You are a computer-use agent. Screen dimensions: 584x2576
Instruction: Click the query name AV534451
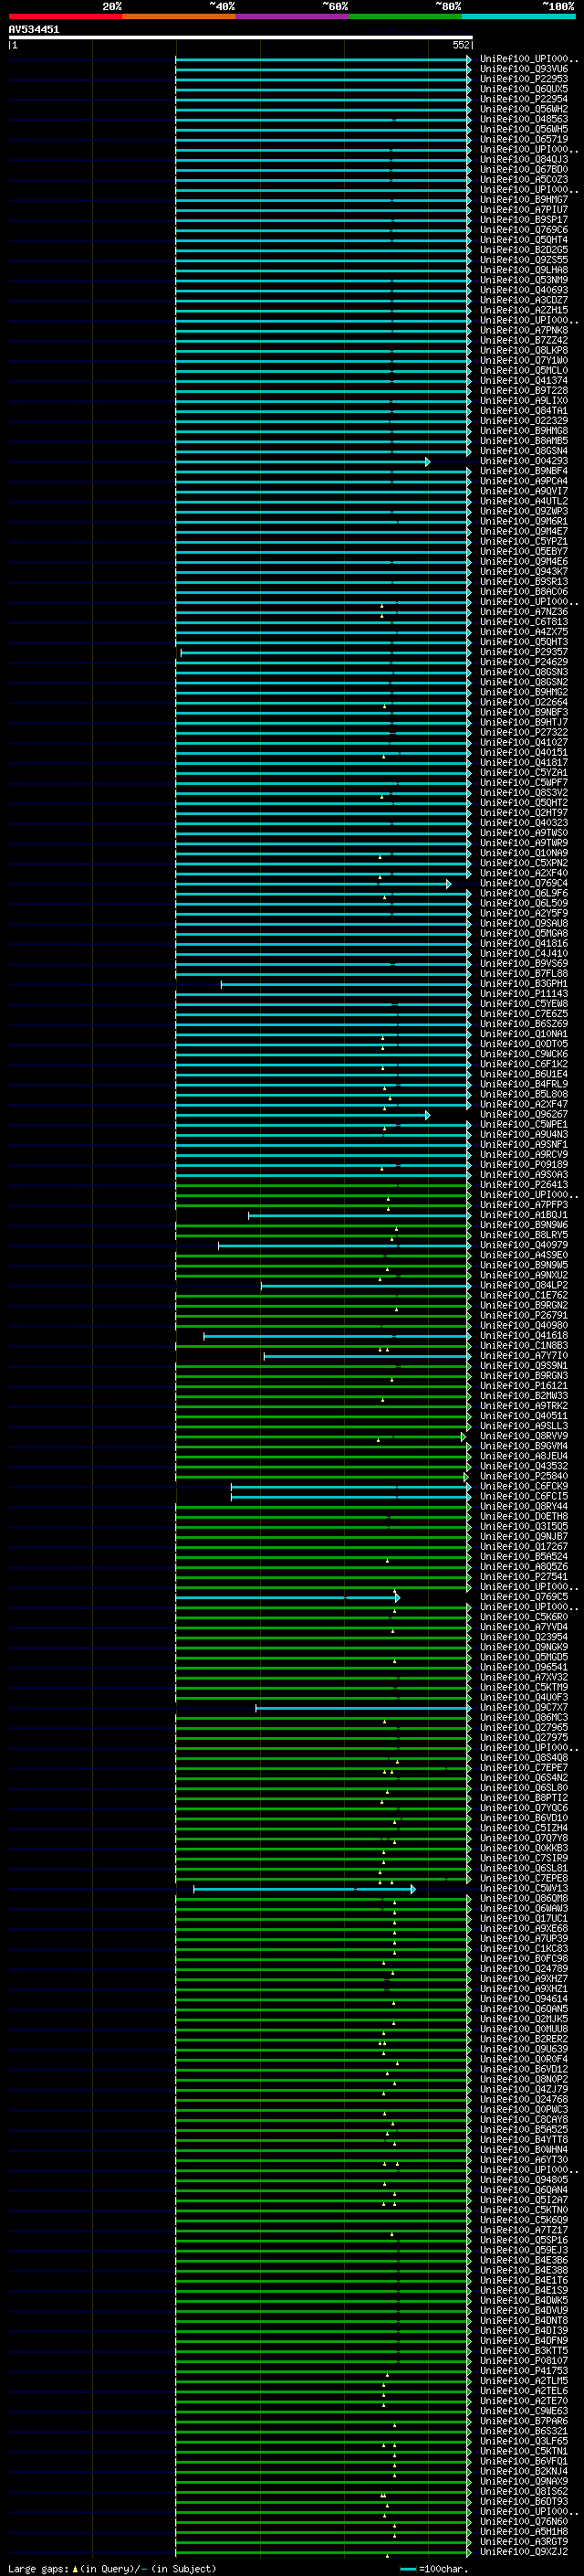tap(34, 29)
